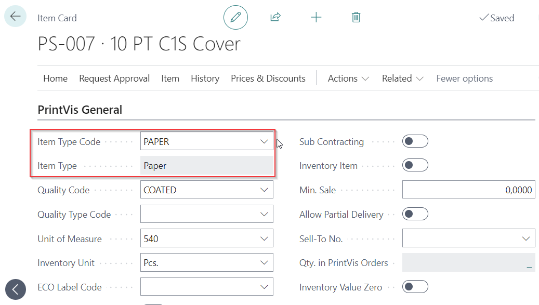
Task: Click the Edit pencil icon
Action: [x=235, y=17]
